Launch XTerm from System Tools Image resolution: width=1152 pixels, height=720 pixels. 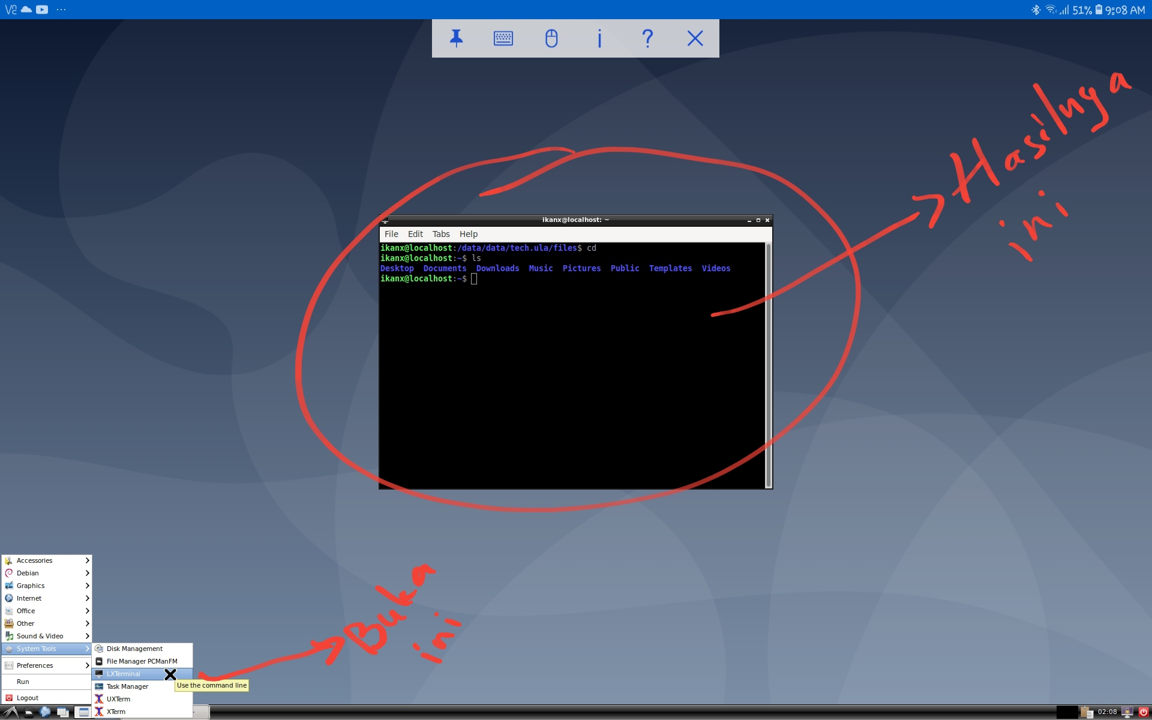[x=142, y=712]
